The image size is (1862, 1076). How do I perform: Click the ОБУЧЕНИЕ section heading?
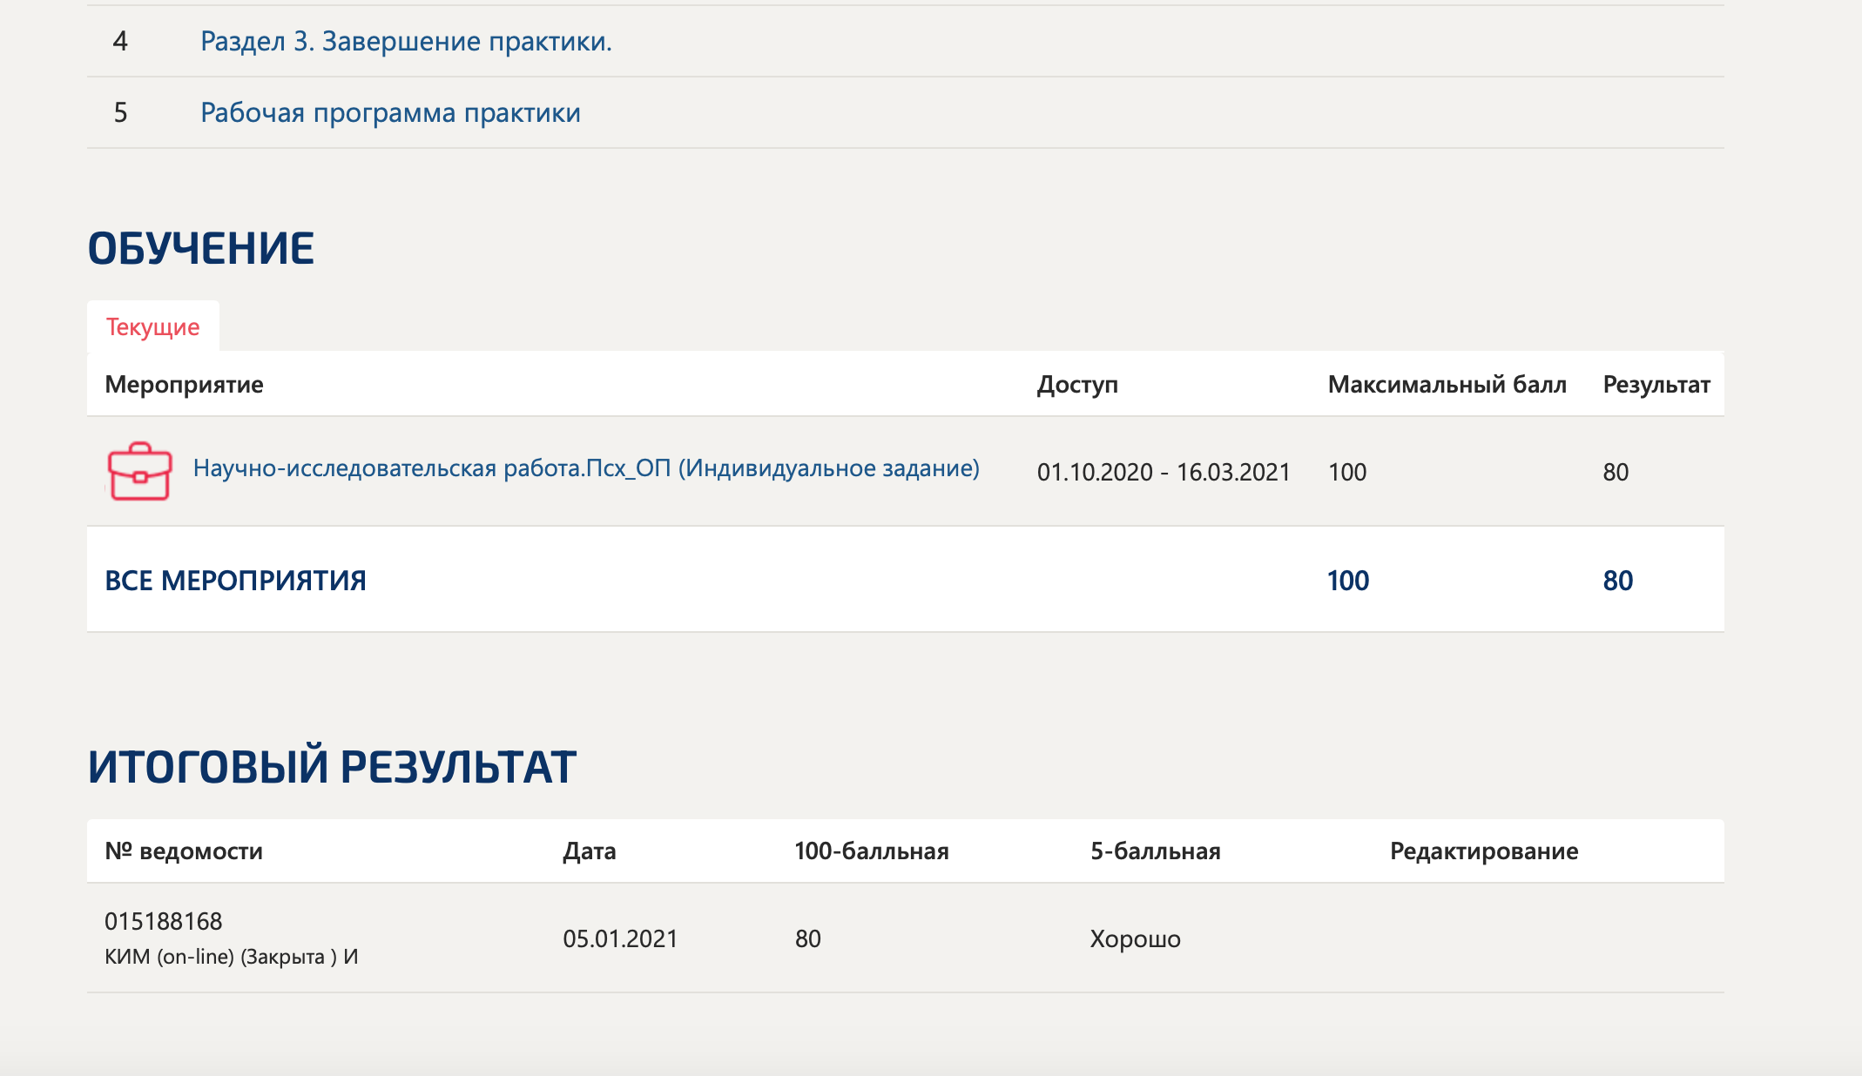tap(200, 248)
